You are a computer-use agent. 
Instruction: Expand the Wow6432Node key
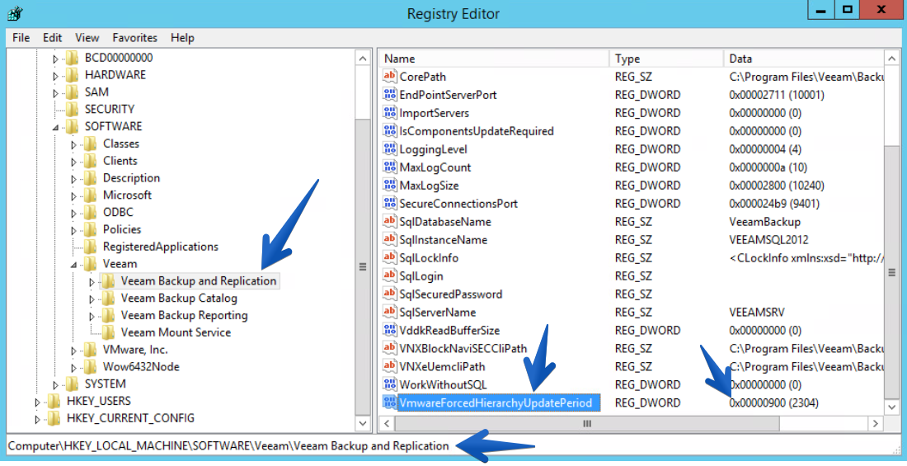click(73, 368)
